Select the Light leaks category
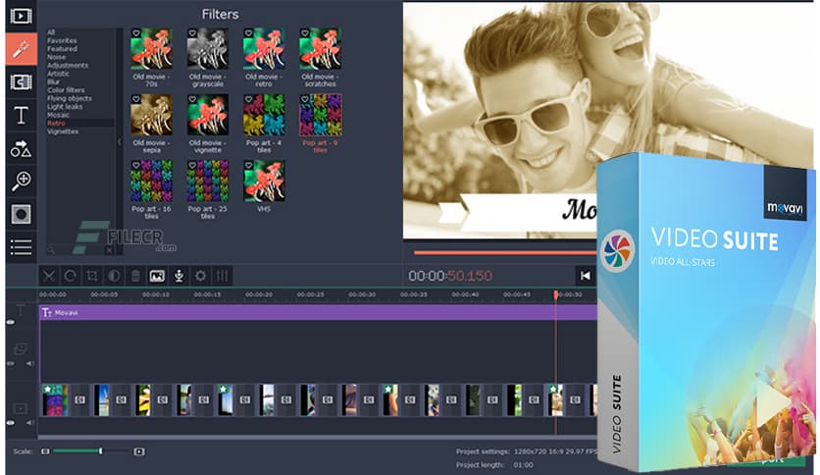The image size is (820, 475). coord(65,107)
